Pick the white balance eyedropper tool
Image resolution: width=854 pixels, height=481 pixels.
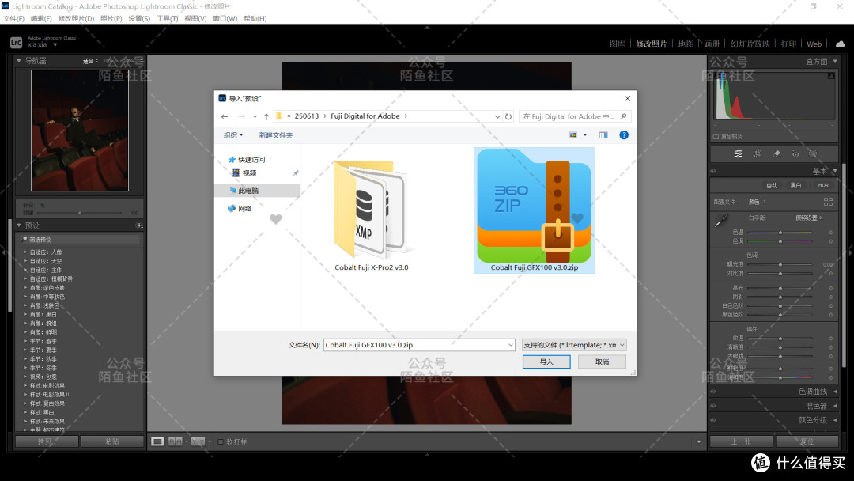coord(721,221)
